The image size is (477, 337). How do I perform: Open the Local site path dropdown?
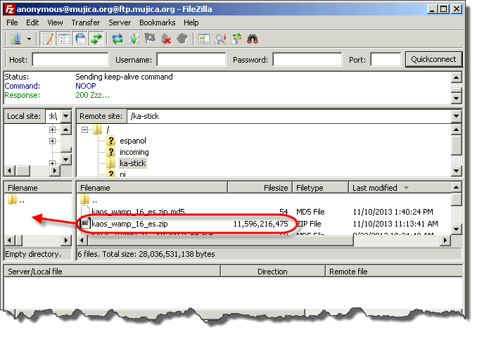point(66,116)
